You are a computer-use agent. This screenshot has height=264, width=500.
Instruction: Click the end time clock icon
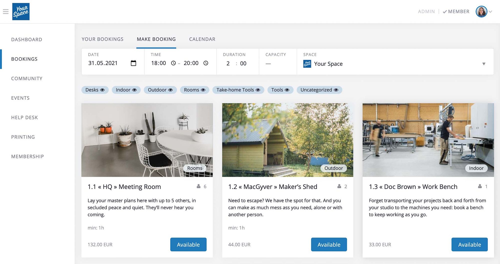point(206,63)
